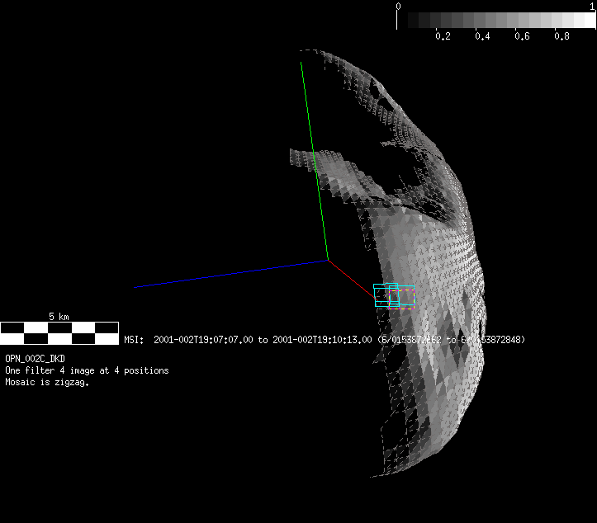Pick the darkest swatch of the grayscale colorbar
The width and height of the screenshot is (597, 523).
tap(404, 20)
